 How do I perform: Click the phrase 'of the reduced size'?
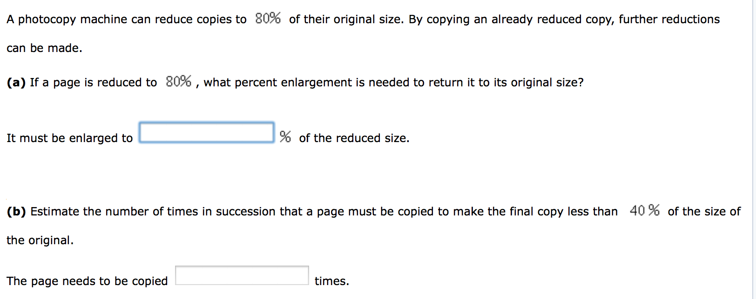(x=354, y=138)
